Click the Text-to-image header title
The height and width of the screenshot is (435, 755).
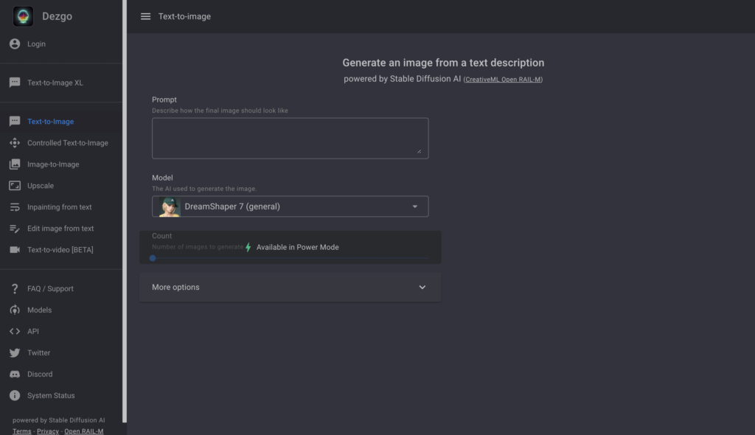pos(184,16)
